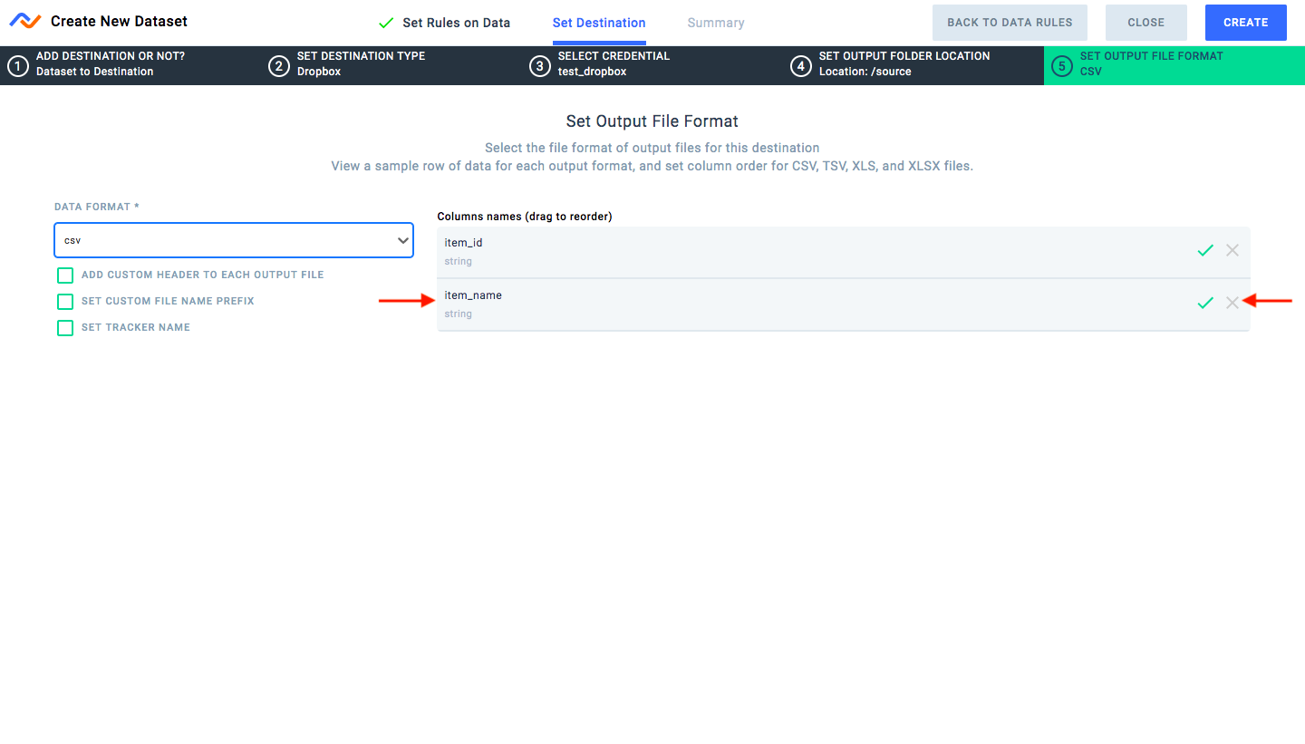1305x744 pixels.
Task: Click the step 2 circle number icon
Action: 279,66
